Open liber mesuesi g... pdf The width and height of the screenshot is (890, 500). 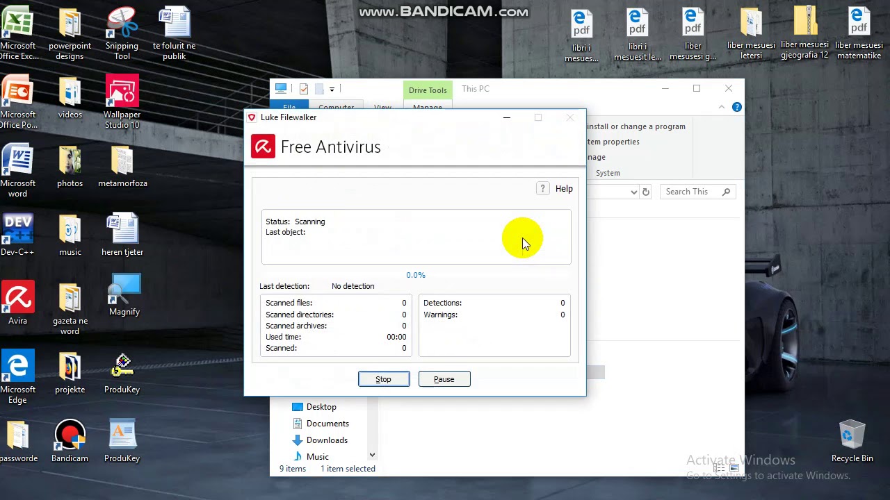pyautogui.click(x=693, y=35)
